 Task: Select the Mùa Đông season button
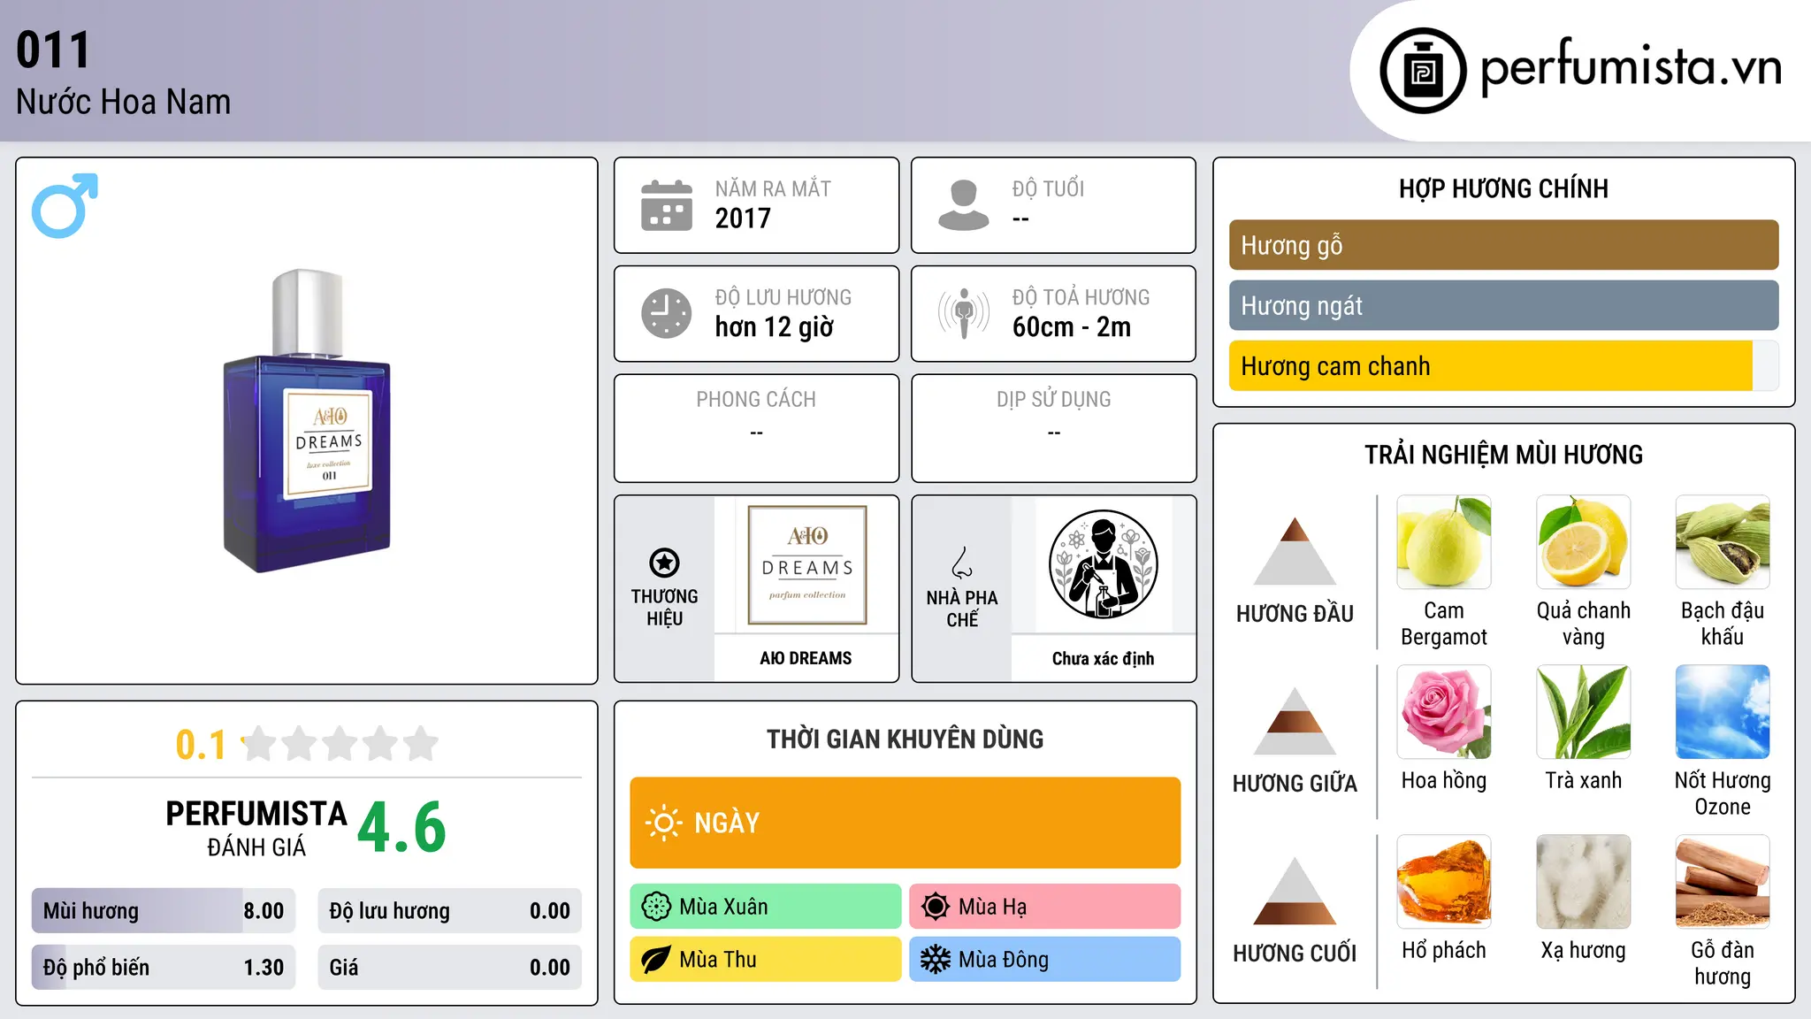click(1044, 960)
